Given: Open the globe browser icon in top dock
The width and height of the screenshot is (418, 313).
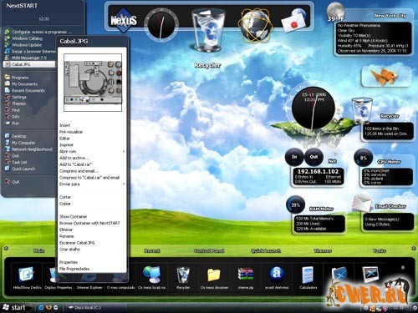Looking at the screenshot, I should [255, 25].
